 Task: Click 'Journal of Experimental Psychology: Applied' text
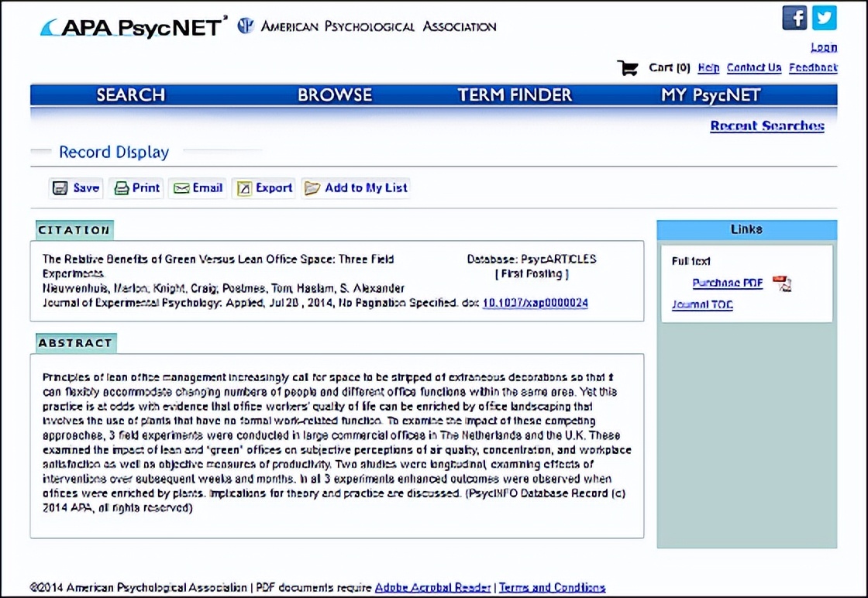pos(153,303)
